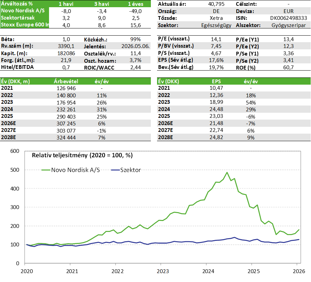Click the Gyógyszeripar subsector value
The image size is (311, 282).
click(288, 25)
